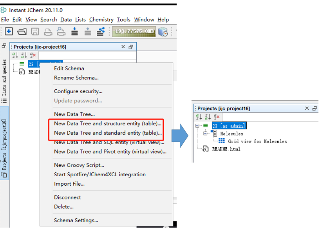Viewport: 320px width, 228px height.
Task: Select README.html in right panel
Action: tap(226, 149)
